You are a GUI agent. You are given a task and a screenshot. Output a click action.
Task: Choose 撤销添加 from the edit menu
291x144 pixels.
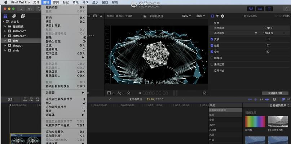(52, 7)
